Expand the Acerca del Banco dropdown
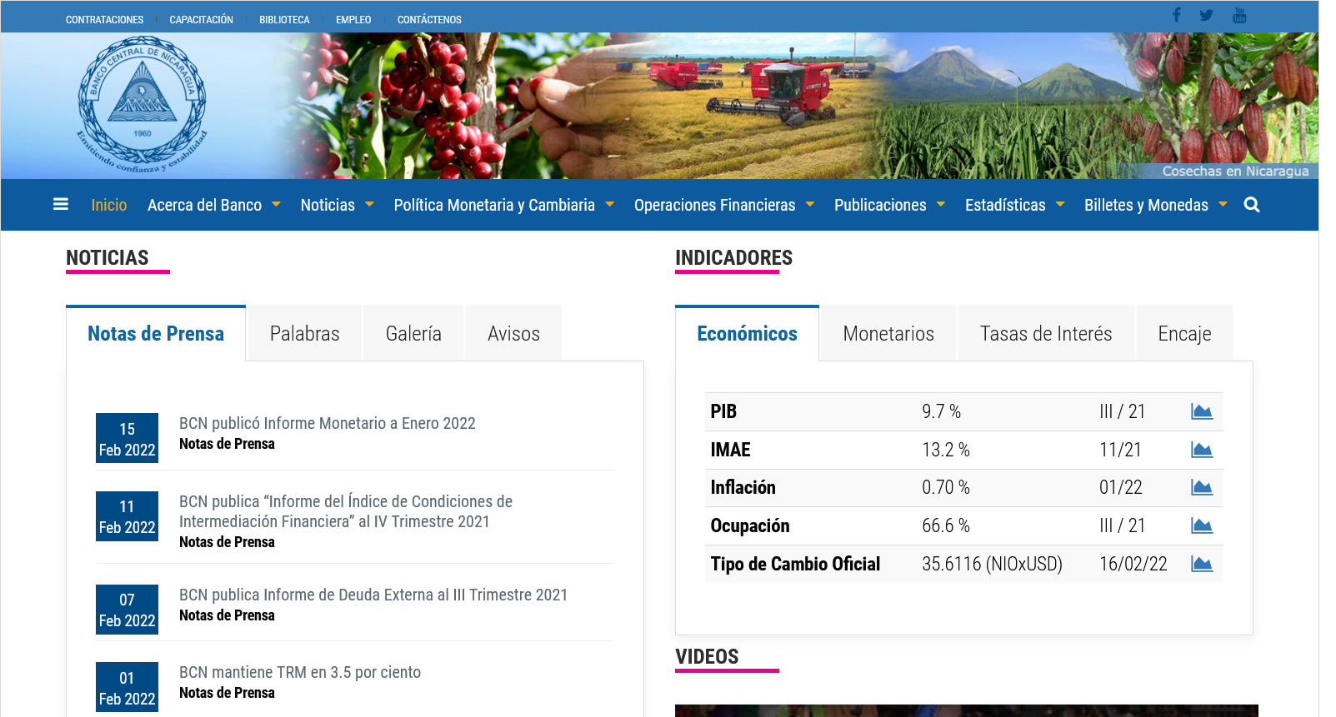Viewport: 1336px width, 717px height. (x=213, y=205)
